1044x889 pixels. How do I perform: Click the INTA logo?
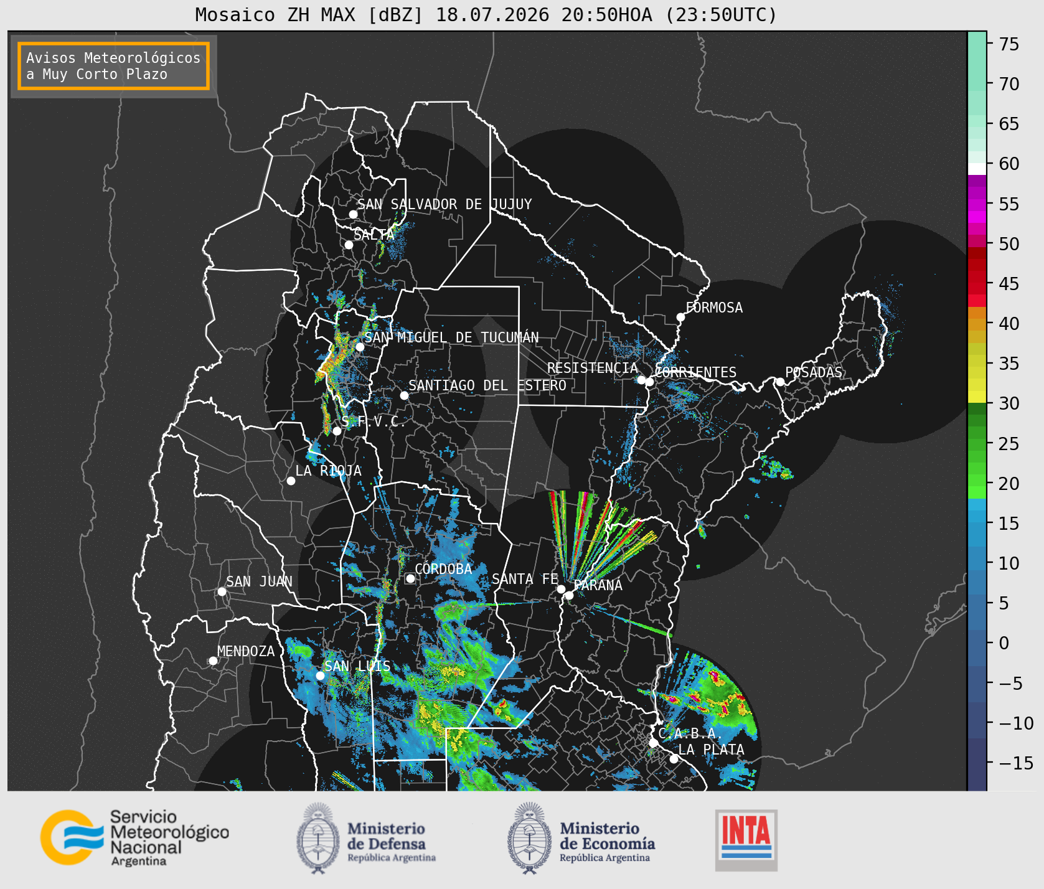746,840
